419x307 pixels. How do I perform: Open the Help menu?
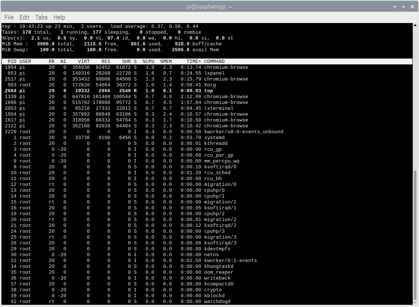pos(59,17)
